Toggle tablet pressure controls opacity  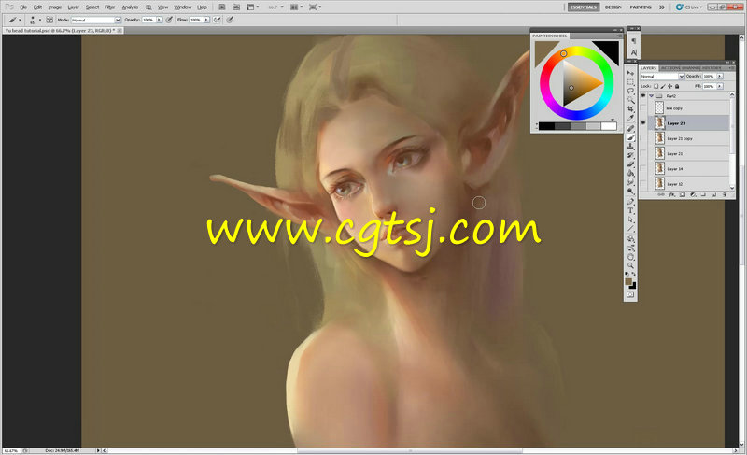(x=169, y=20)
